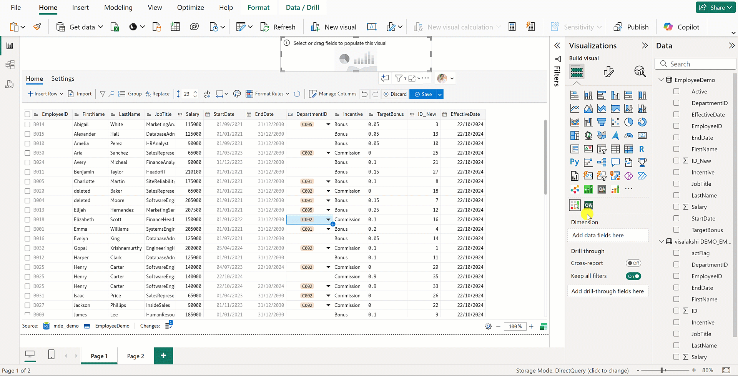Viewport: 738px width, 376px height.
Task: Click the Filter funnel in grid toolbar
Action: (x=103, y=94)
